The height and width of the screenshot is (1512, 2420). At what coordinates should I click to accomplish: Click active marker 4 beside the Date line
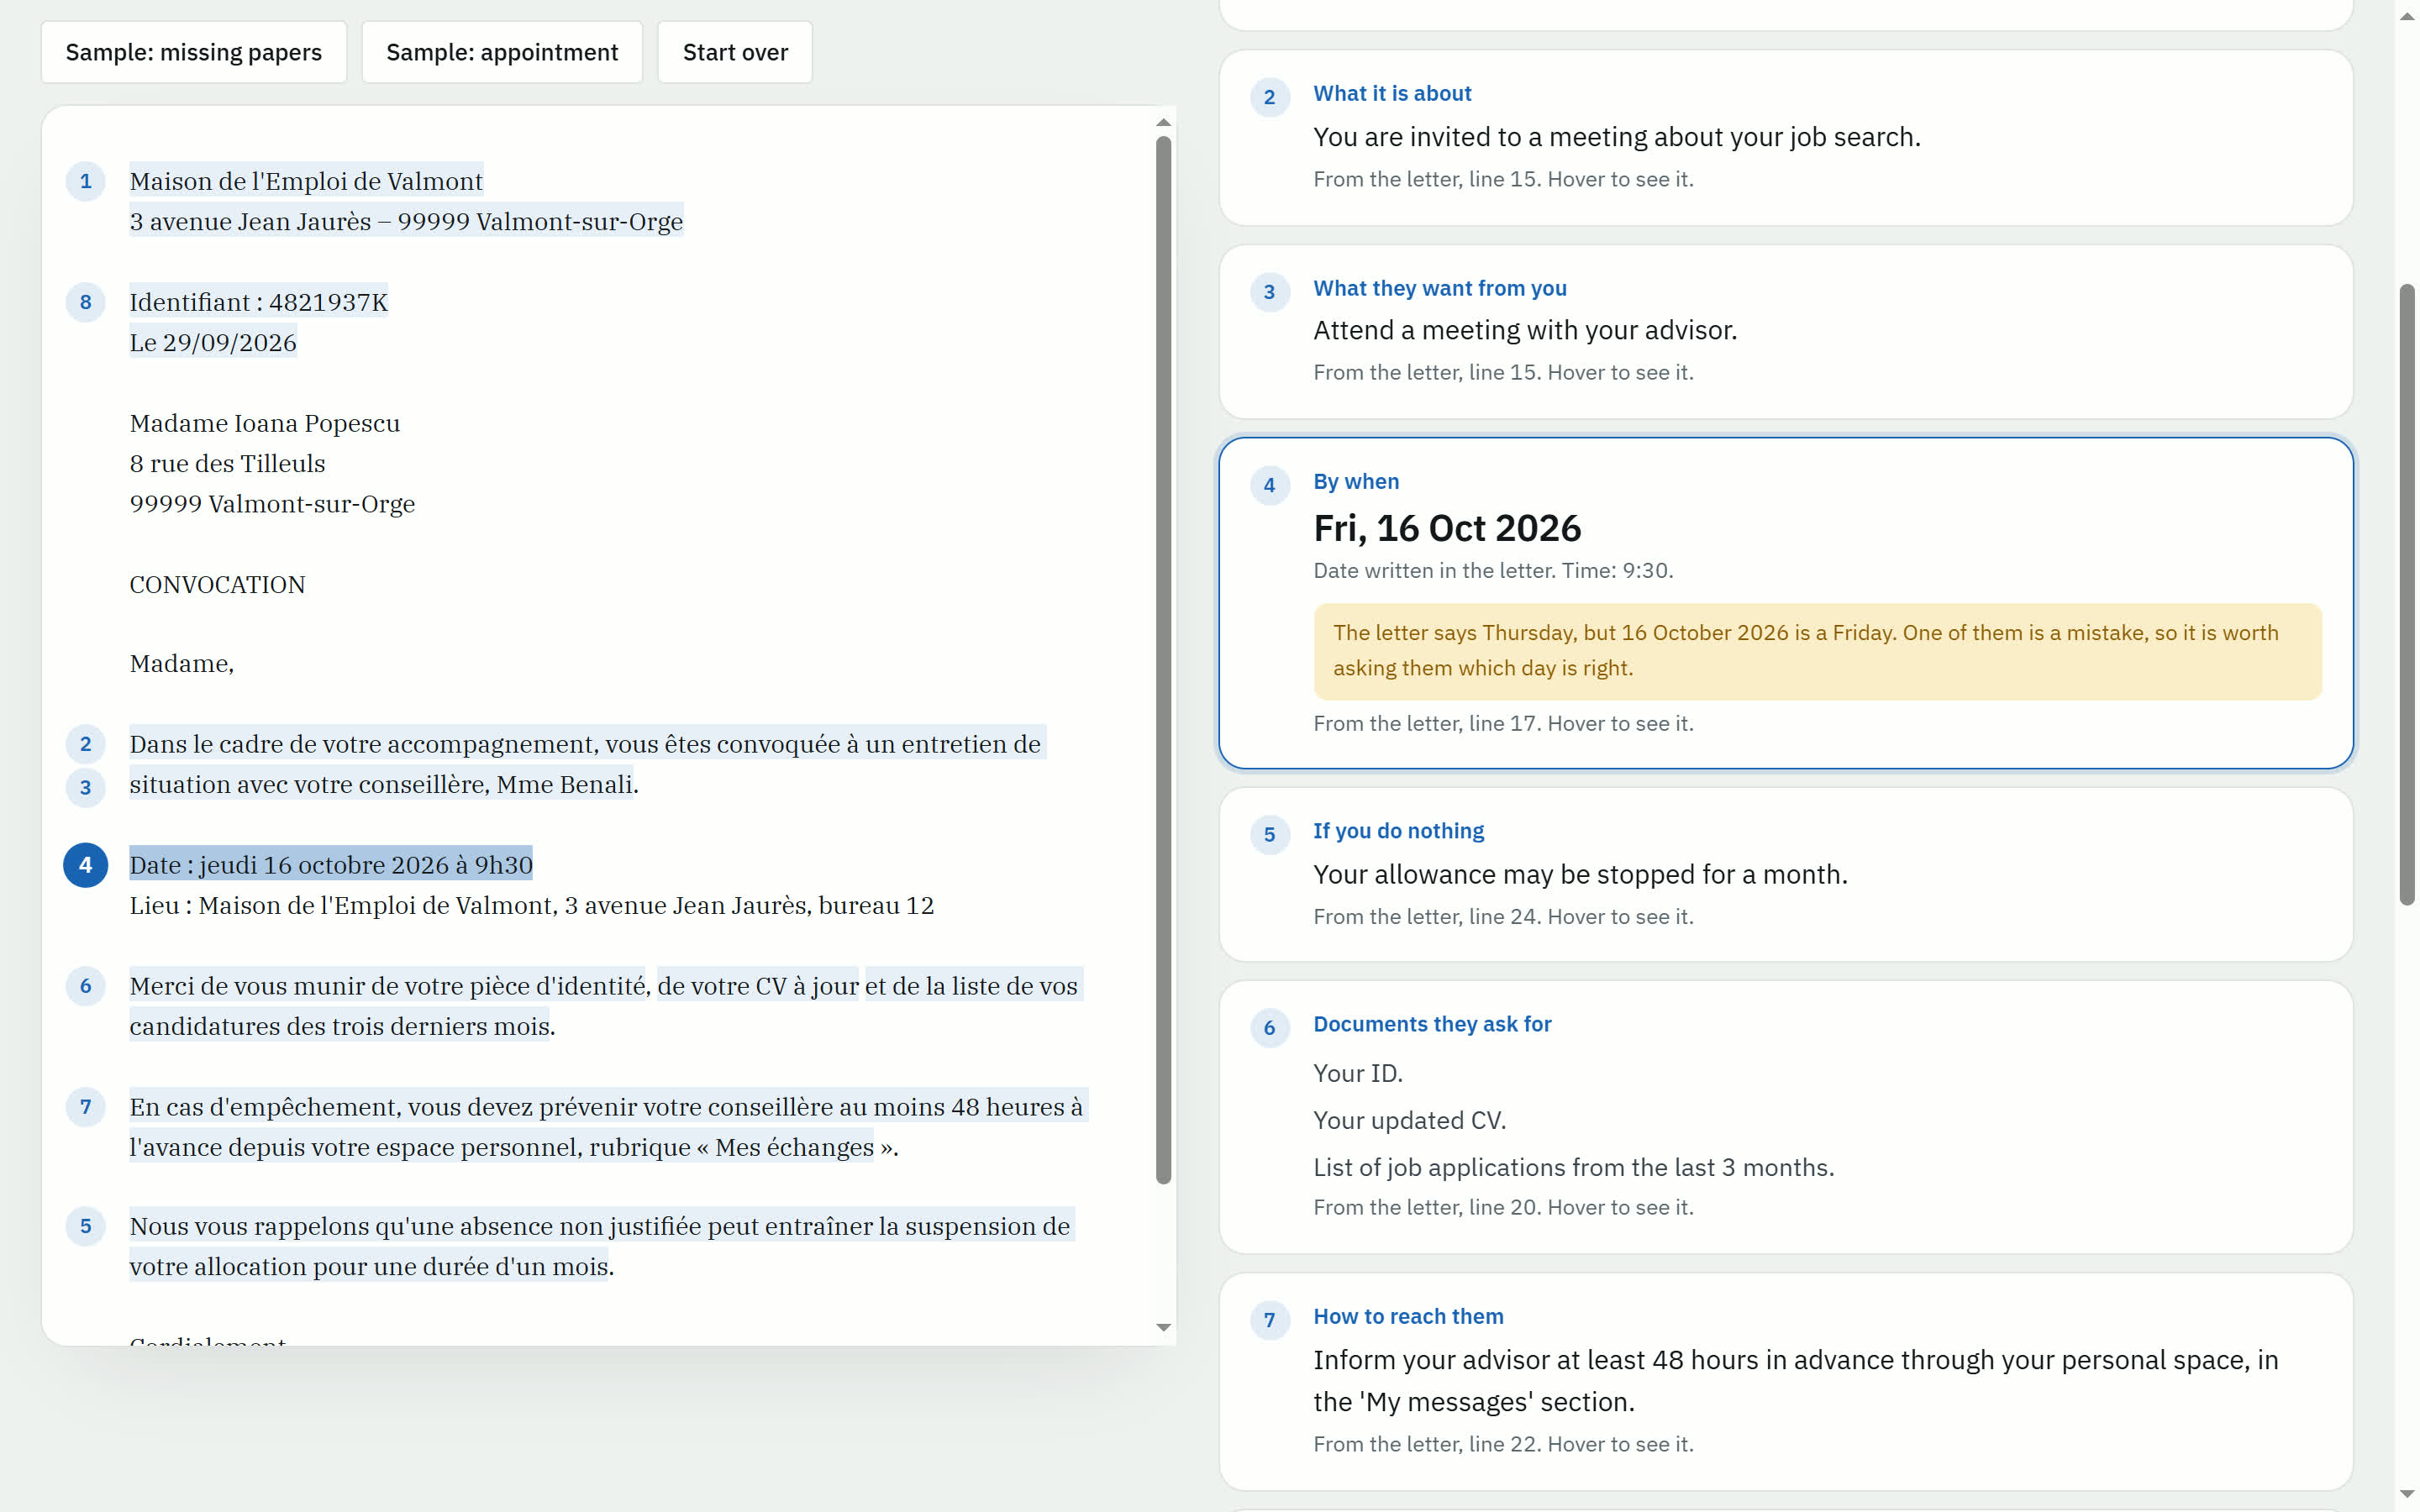point(86,865)
